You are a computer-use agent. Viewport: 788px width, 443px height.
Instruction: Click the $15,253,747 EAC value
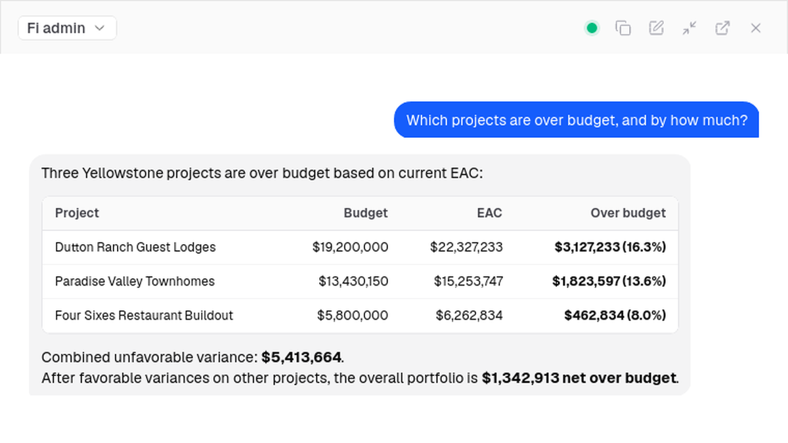[x=468, y=282]
